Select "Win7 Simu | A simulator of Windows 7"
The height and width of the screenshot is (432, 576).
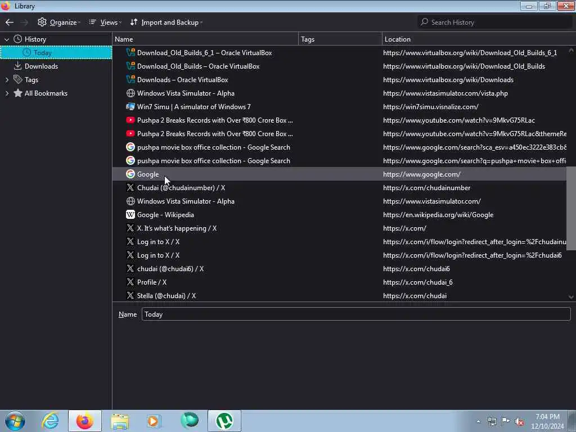click(x=193, y=107)
